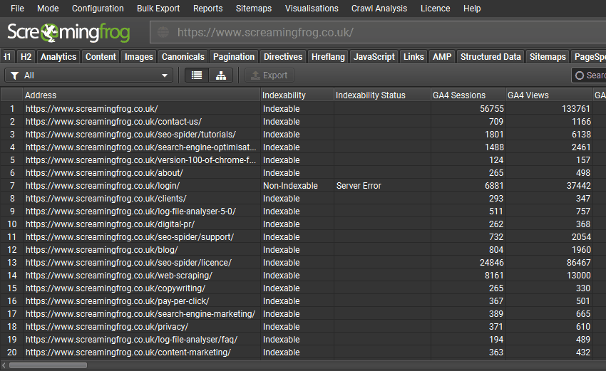Sort by Indexability Status column header
Image resolution: width=606 pixels, height=371 pixels.
pos(382,95)
